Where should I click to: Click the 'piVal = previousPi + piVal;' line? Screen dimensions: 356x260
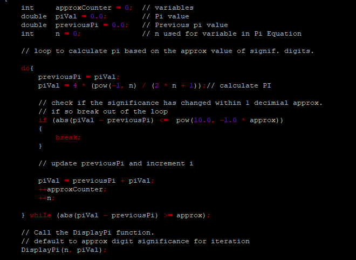[96, 181]
